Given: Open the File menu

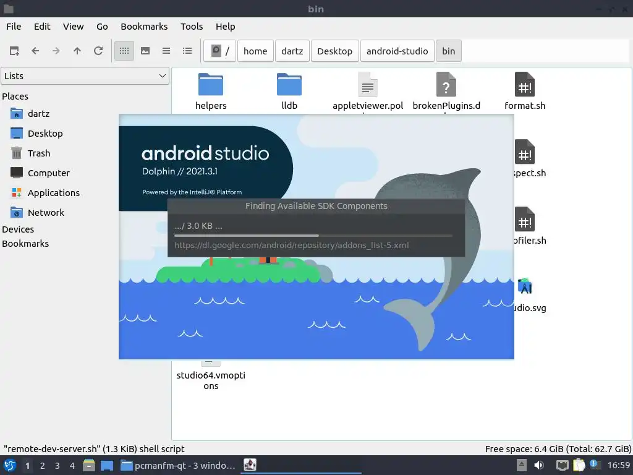Looking at the screenshot, I should click(14, 27).
